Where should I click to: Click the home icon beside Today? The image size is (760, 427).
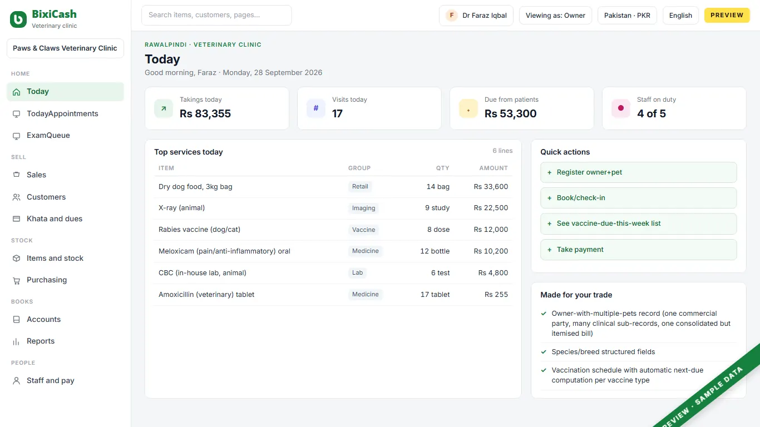click(16, 92)
